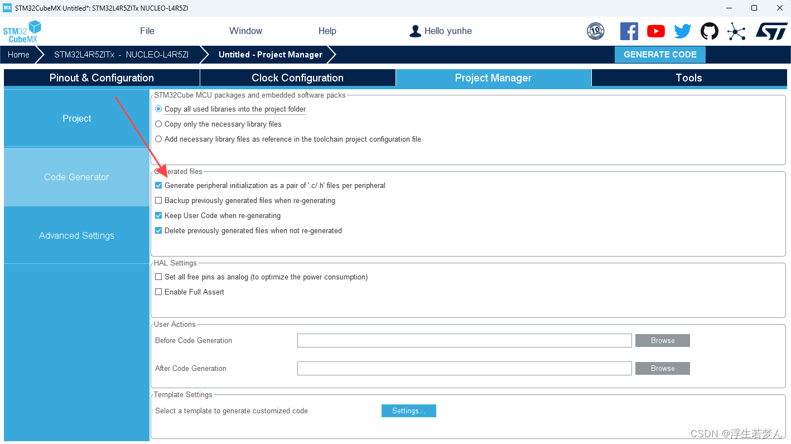Click the 10-year anniversary badge icon

pos(596,31)
